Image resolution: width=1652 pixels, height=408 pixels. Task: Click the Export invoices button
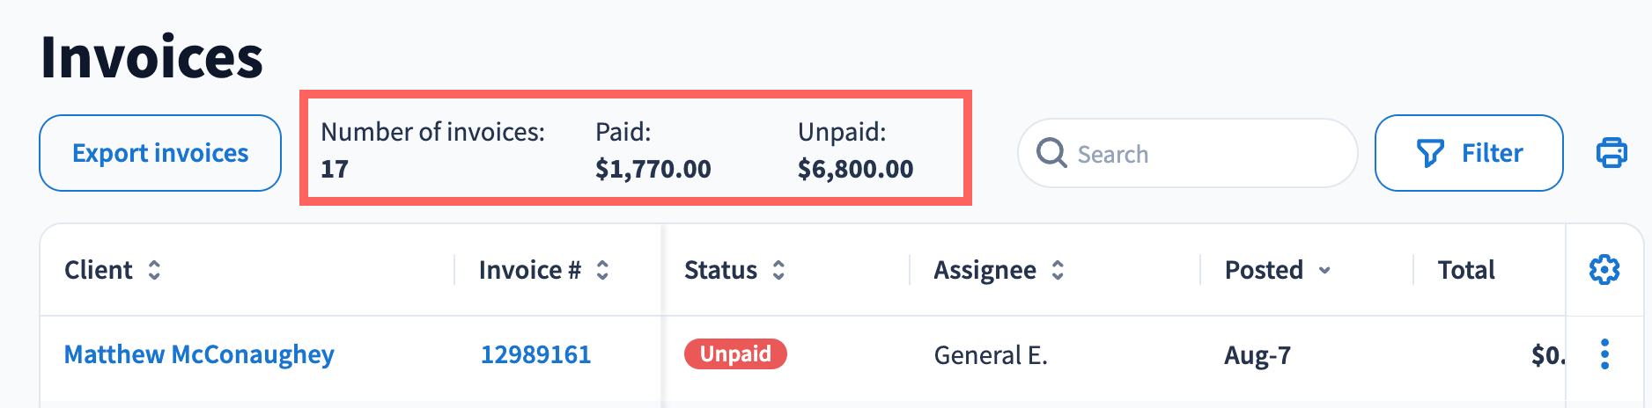click(x=160, y=153)
